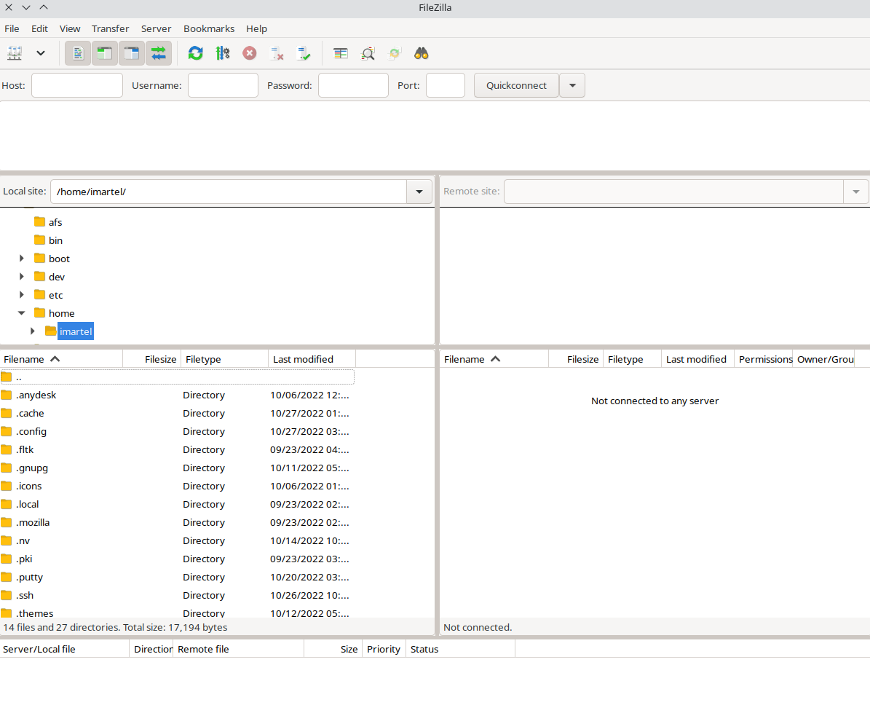Select the imartel folder in tree
Viewport: 870px width, 705px height.
coord(76,331)
